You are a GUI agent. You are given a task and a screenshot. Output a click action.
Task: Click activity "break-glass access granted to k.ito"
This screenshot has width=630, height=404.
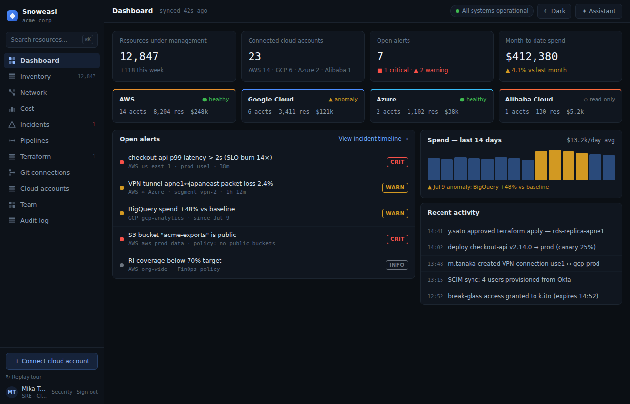521,296
